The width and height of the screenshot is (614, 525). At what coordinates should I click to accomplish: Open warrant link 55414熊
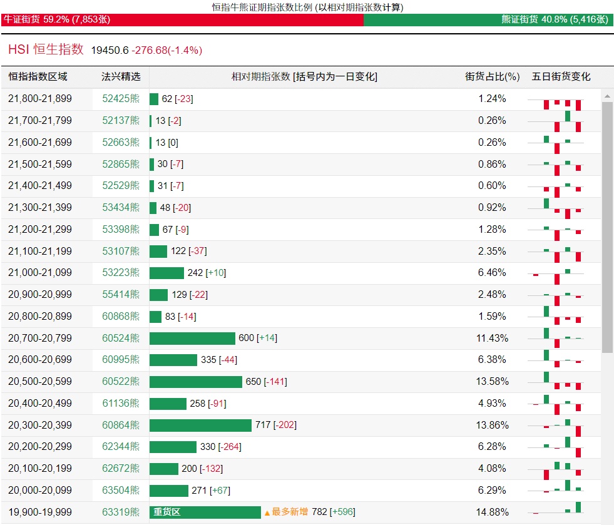[x=121, y=294]
